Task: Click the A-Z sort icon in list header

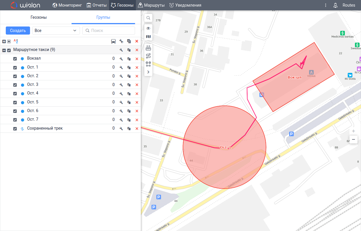Action: pyautogui.click(x=16, y=41)
